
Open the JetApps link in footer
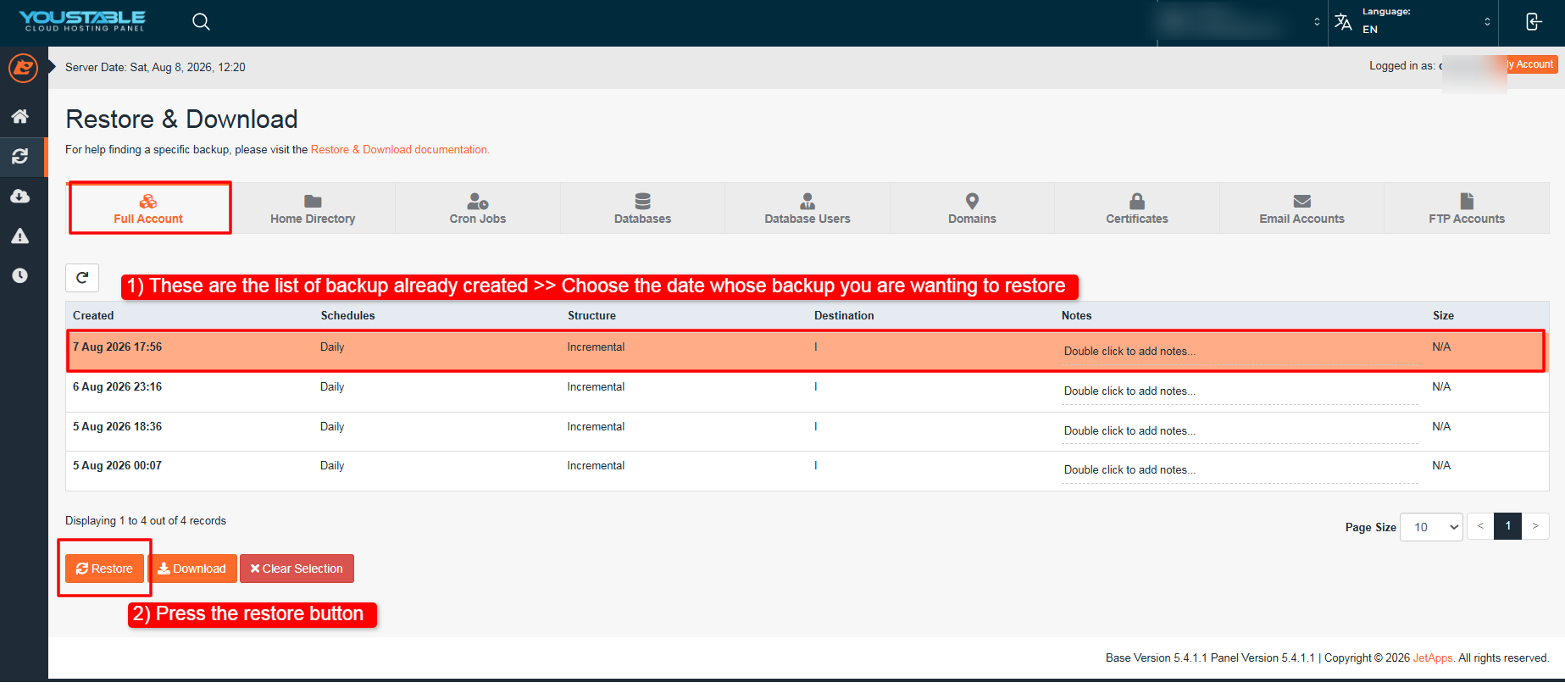point(1433,658)
